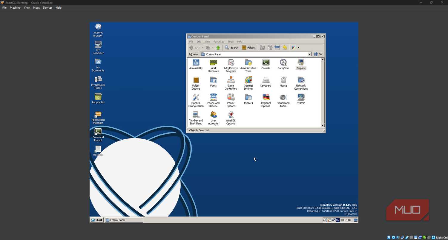Click the scrollbar down arrow in Control Panel
Screen dimensions: 448x240
tap(323, 126)
